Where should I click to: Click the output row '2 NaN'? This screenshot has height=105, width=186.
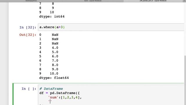tap(49, 43)
